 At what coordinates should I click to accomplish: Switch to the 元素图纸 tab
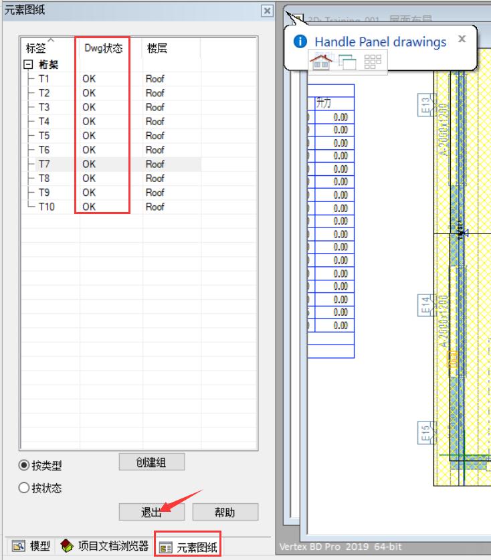[x=188, y=547]
